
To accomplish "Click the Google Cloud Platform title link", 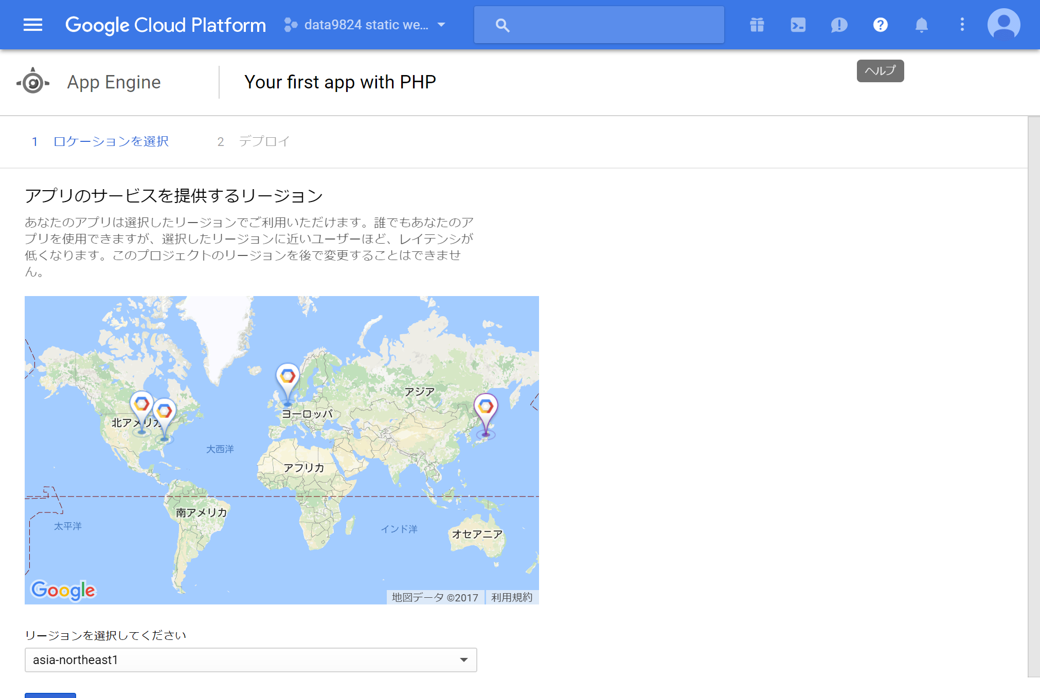I will tap(166, 25).
